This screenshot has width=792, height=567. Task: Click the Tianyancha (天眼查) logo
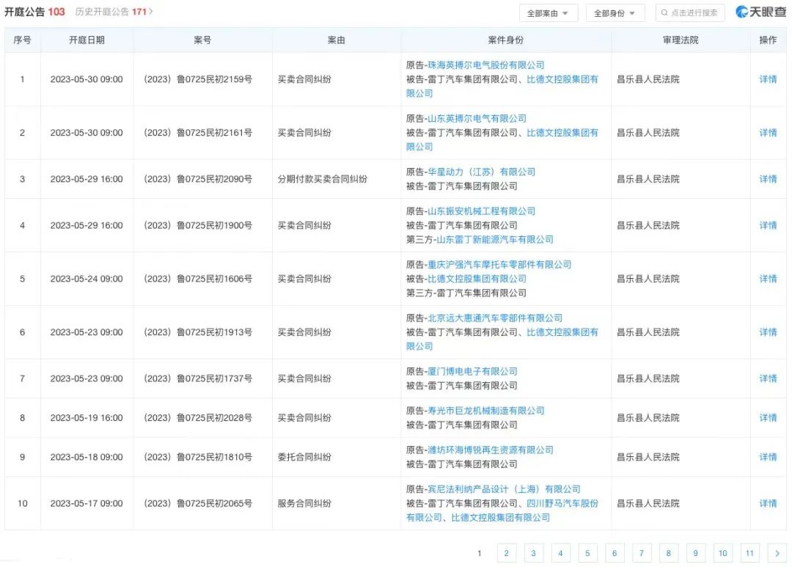(x=760, y=12)
